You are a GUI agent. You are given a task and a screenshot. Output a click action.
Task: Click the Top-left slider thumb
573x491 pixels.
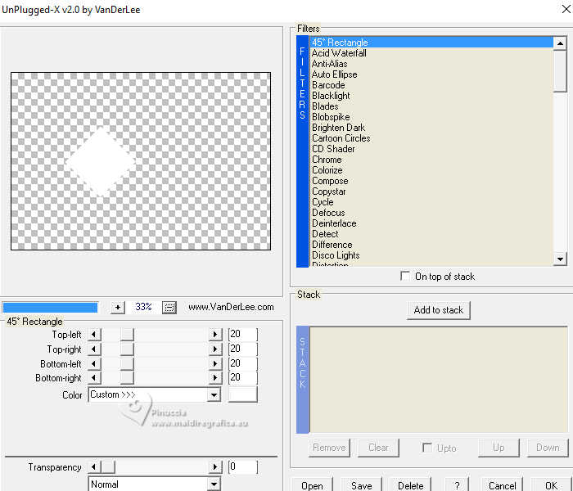click(x=127, y=334)
